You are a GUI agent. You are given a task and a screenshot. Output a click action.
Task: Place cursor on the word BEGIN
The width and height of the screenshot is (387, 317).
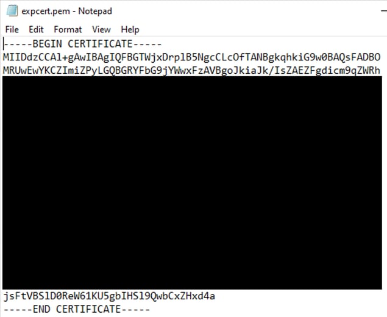47,44
